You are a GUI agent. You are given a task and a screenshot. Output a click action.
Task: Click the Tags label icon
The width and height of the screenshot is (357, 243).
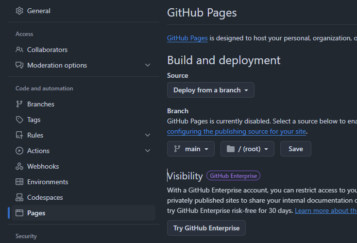point(19,120)
